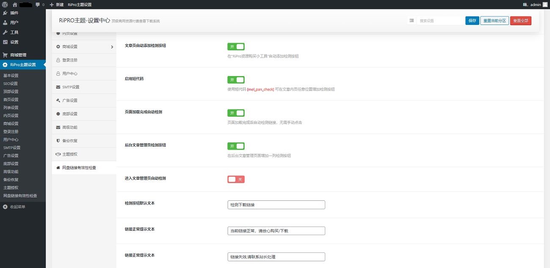This screenshot has width=550, height=268.
Task: Open 列表设置 in WordPress sidebar submenu
Action: pos(11,108)
